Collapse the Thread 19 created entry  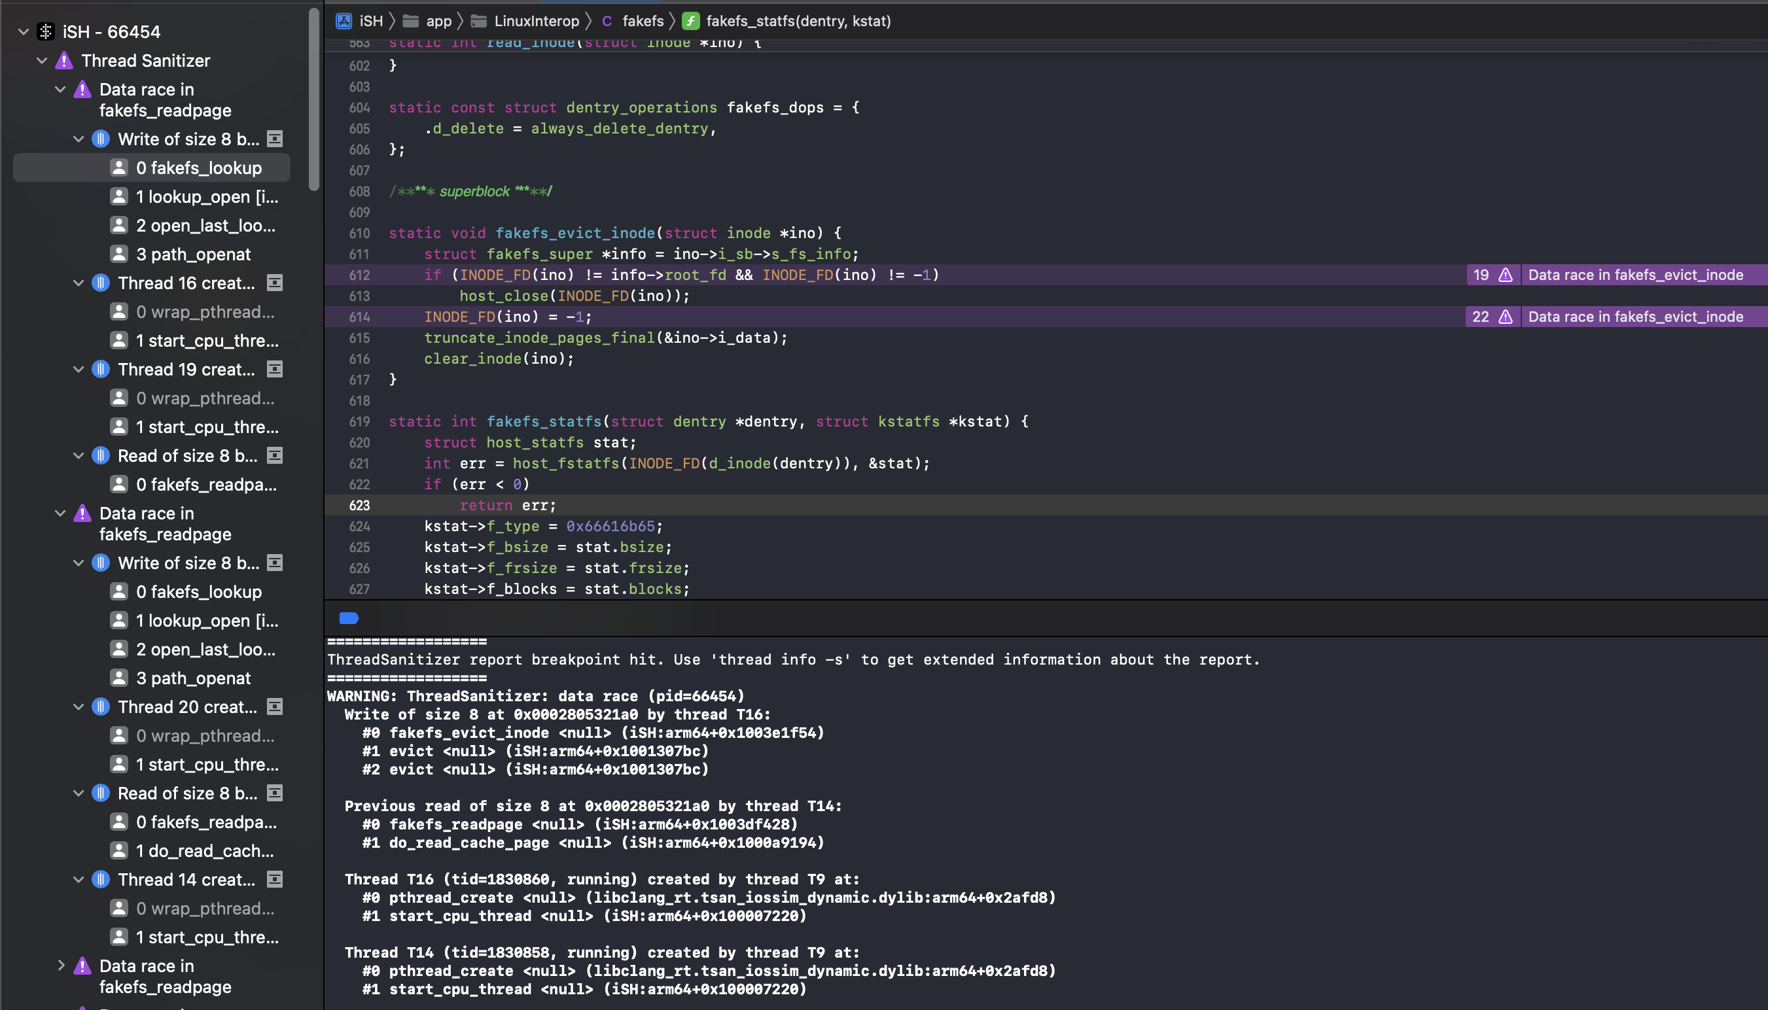coord(78,369)
